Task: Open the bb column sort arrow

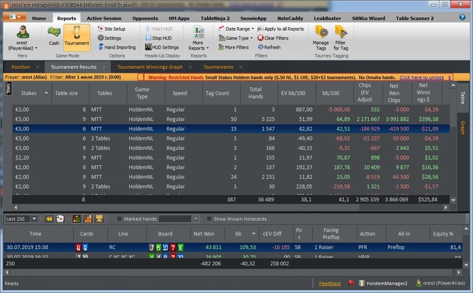Action: click(x=253, y=234)
